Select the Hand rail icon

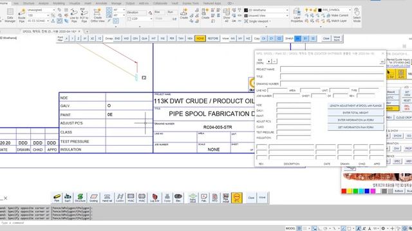point(107,198)
